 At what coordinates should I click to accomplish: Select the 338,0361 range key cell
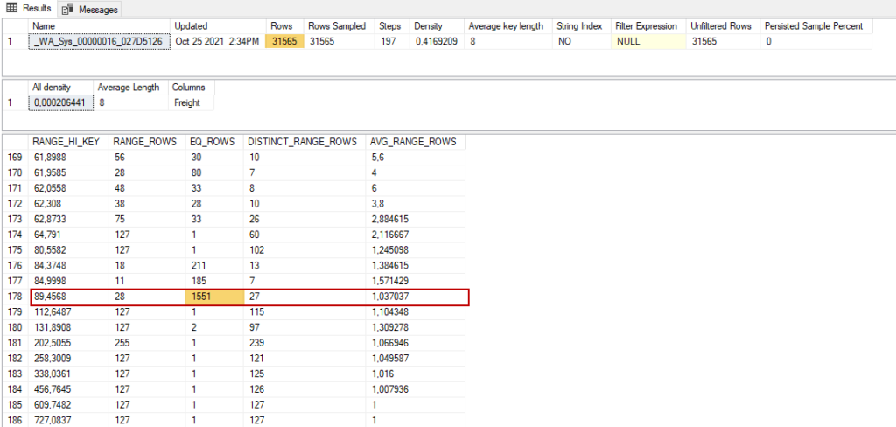68,374
